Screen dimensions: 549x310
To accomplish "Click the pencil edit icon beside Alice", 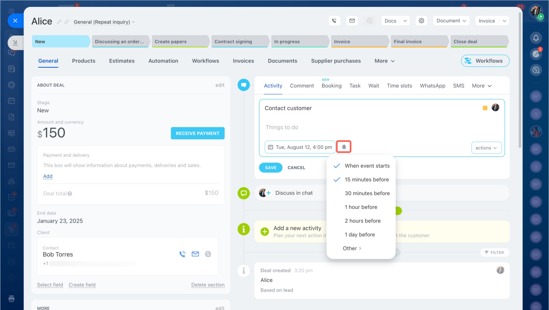I will 59,22.
